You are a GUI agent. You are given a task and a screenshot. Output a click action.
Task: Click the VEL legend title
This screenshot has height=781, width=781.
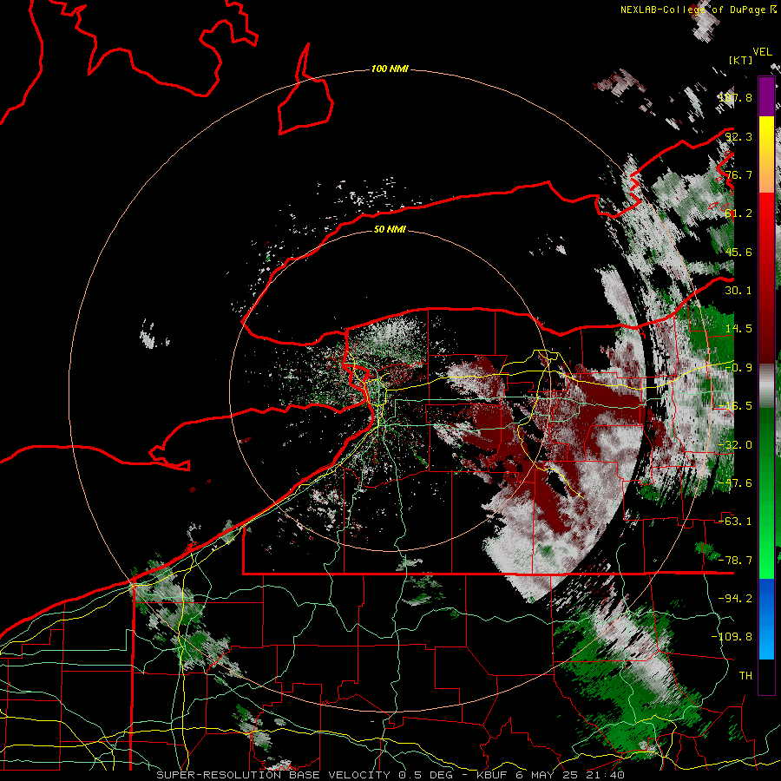click(762, 52)
